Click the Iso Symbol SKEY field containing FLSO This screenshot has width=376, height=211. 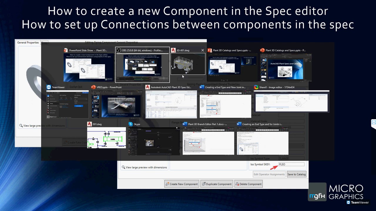click(291, 164)
